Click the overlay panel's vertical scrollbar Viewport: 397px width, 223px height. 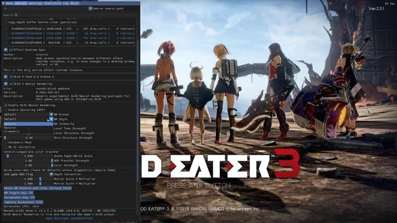coord(138,111)
